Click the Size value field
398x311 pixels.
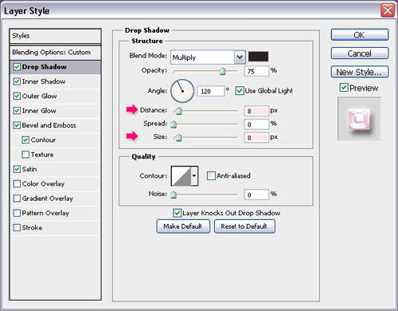tap(256, 137)
